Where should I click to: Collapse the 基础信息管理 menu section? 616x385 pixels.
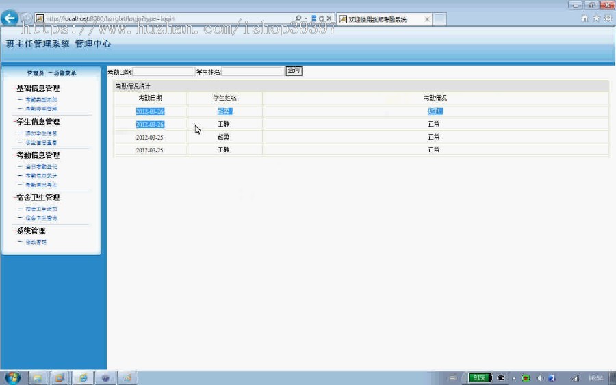click(38, 88)
